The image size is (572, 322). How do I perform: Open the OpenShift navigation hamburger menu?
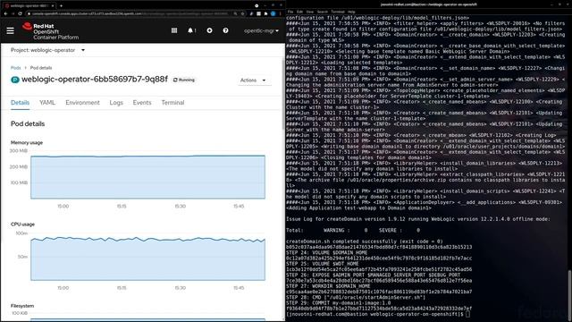point(10,30)
